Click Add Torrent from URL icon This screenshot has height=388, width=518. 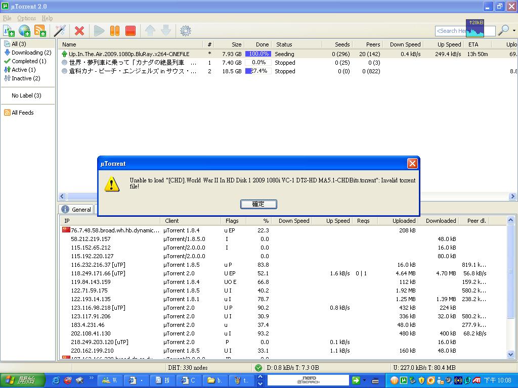(24, 31)
